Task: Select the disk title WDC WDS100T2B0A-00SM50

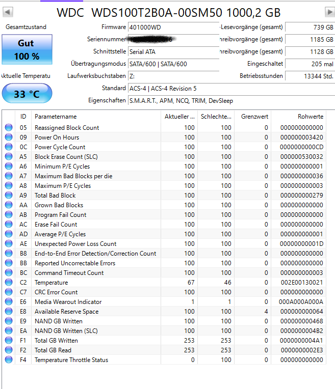Action: [x=139, y=12]
